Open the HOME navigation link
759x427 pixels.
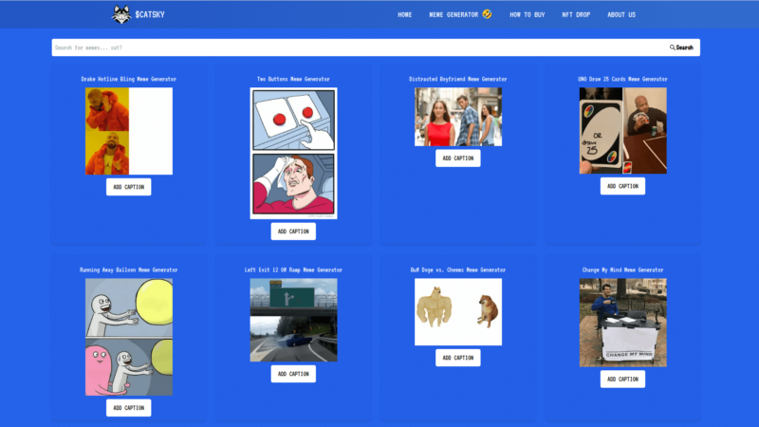coord(405,15)
